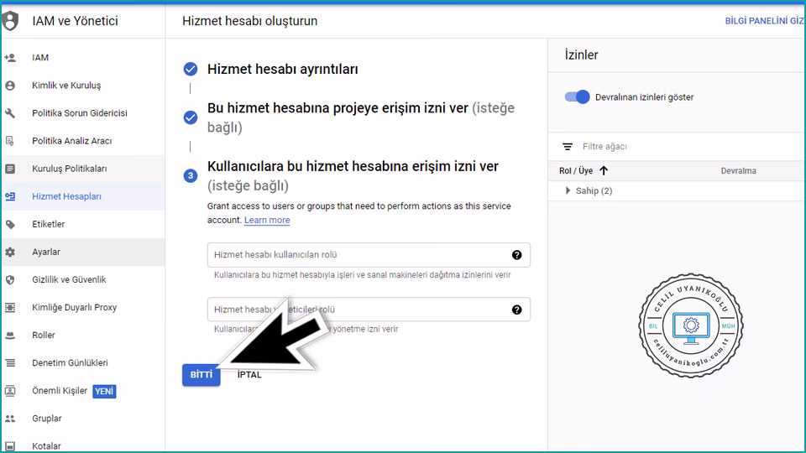Click the Ayarlar gear icon
This screenshot has height=453, width=806.
pos(10,252)
